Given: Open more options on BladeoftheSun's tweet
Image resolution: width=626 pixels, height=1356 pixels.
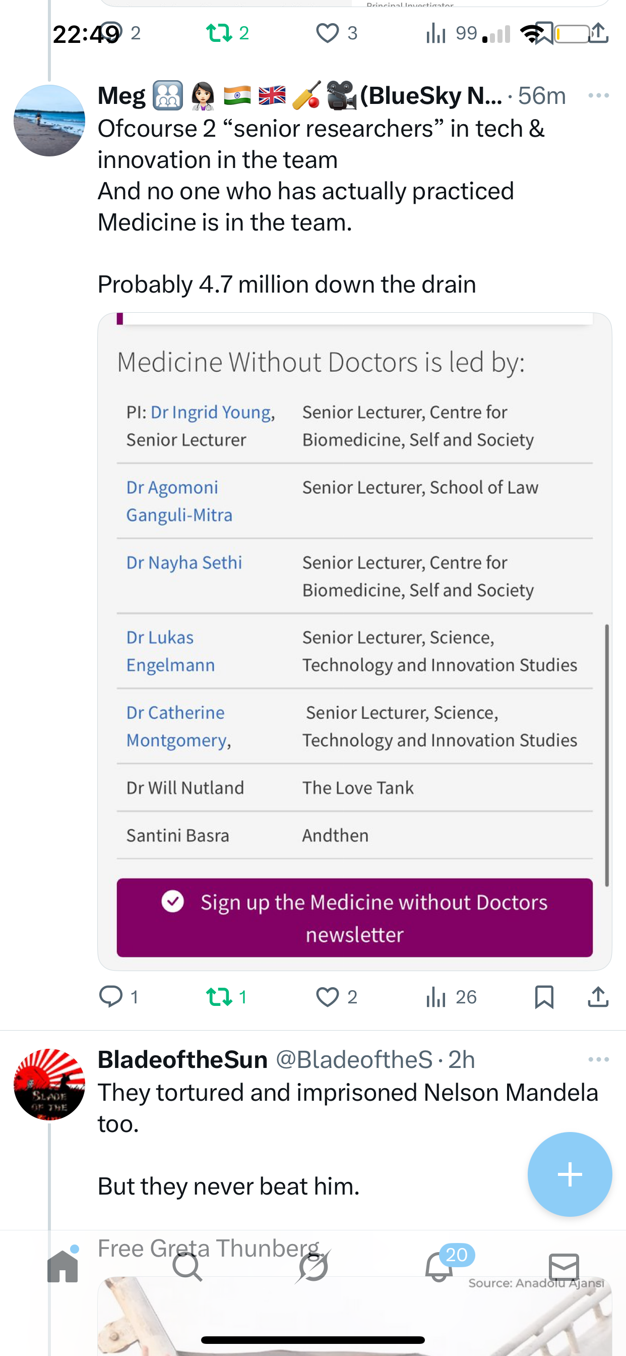Looking at the screenshot, I should click(598, 1059).
